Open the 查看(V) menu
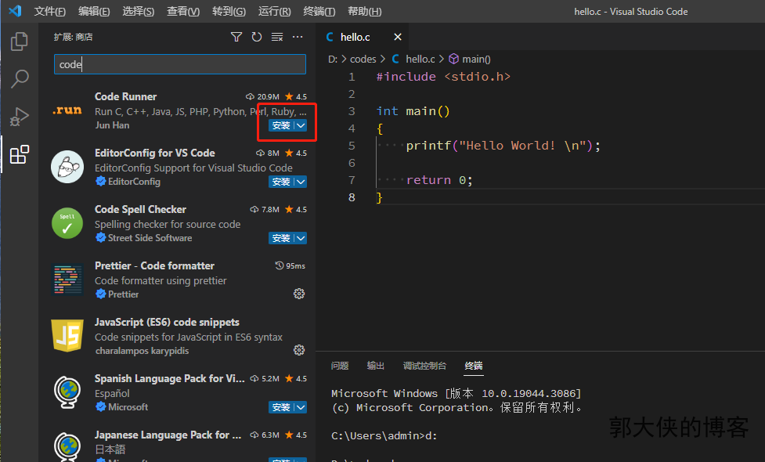 click(x=183, y=11)
